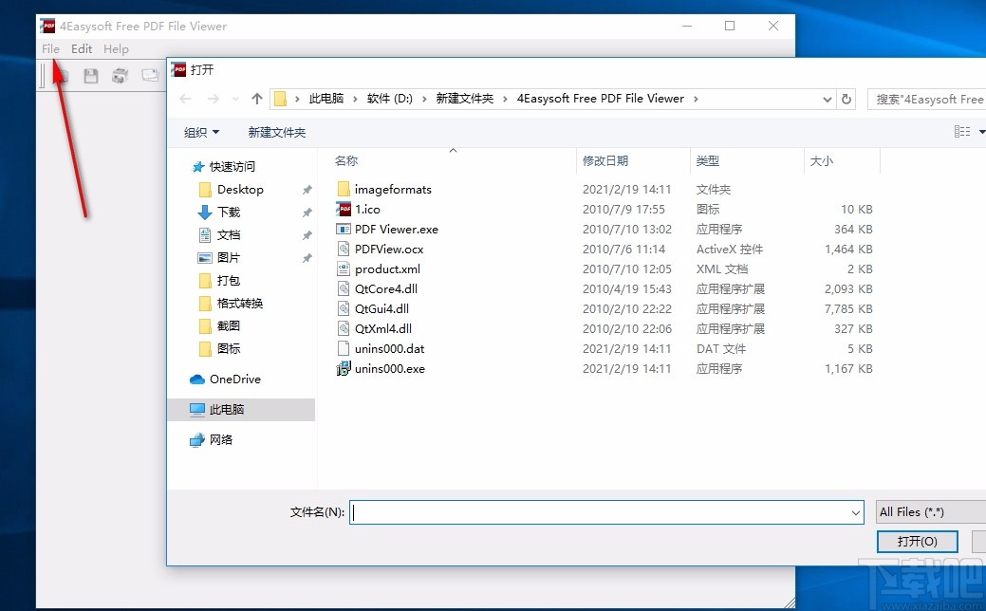
Task: Click the back navigation arrow
Action: coord(186,99)
